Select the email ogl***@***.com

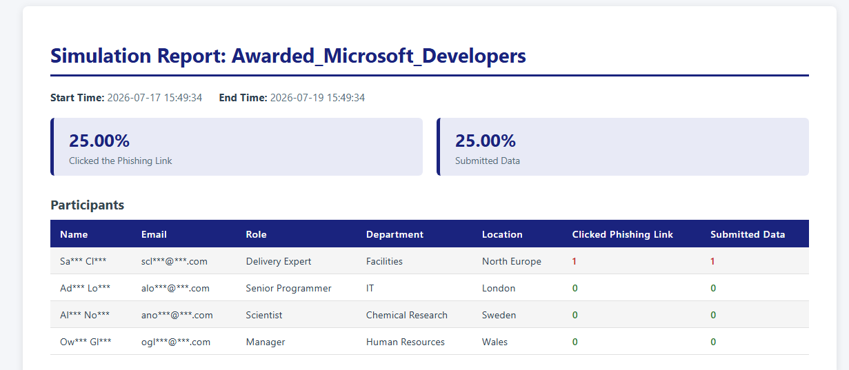coord(176,342)
